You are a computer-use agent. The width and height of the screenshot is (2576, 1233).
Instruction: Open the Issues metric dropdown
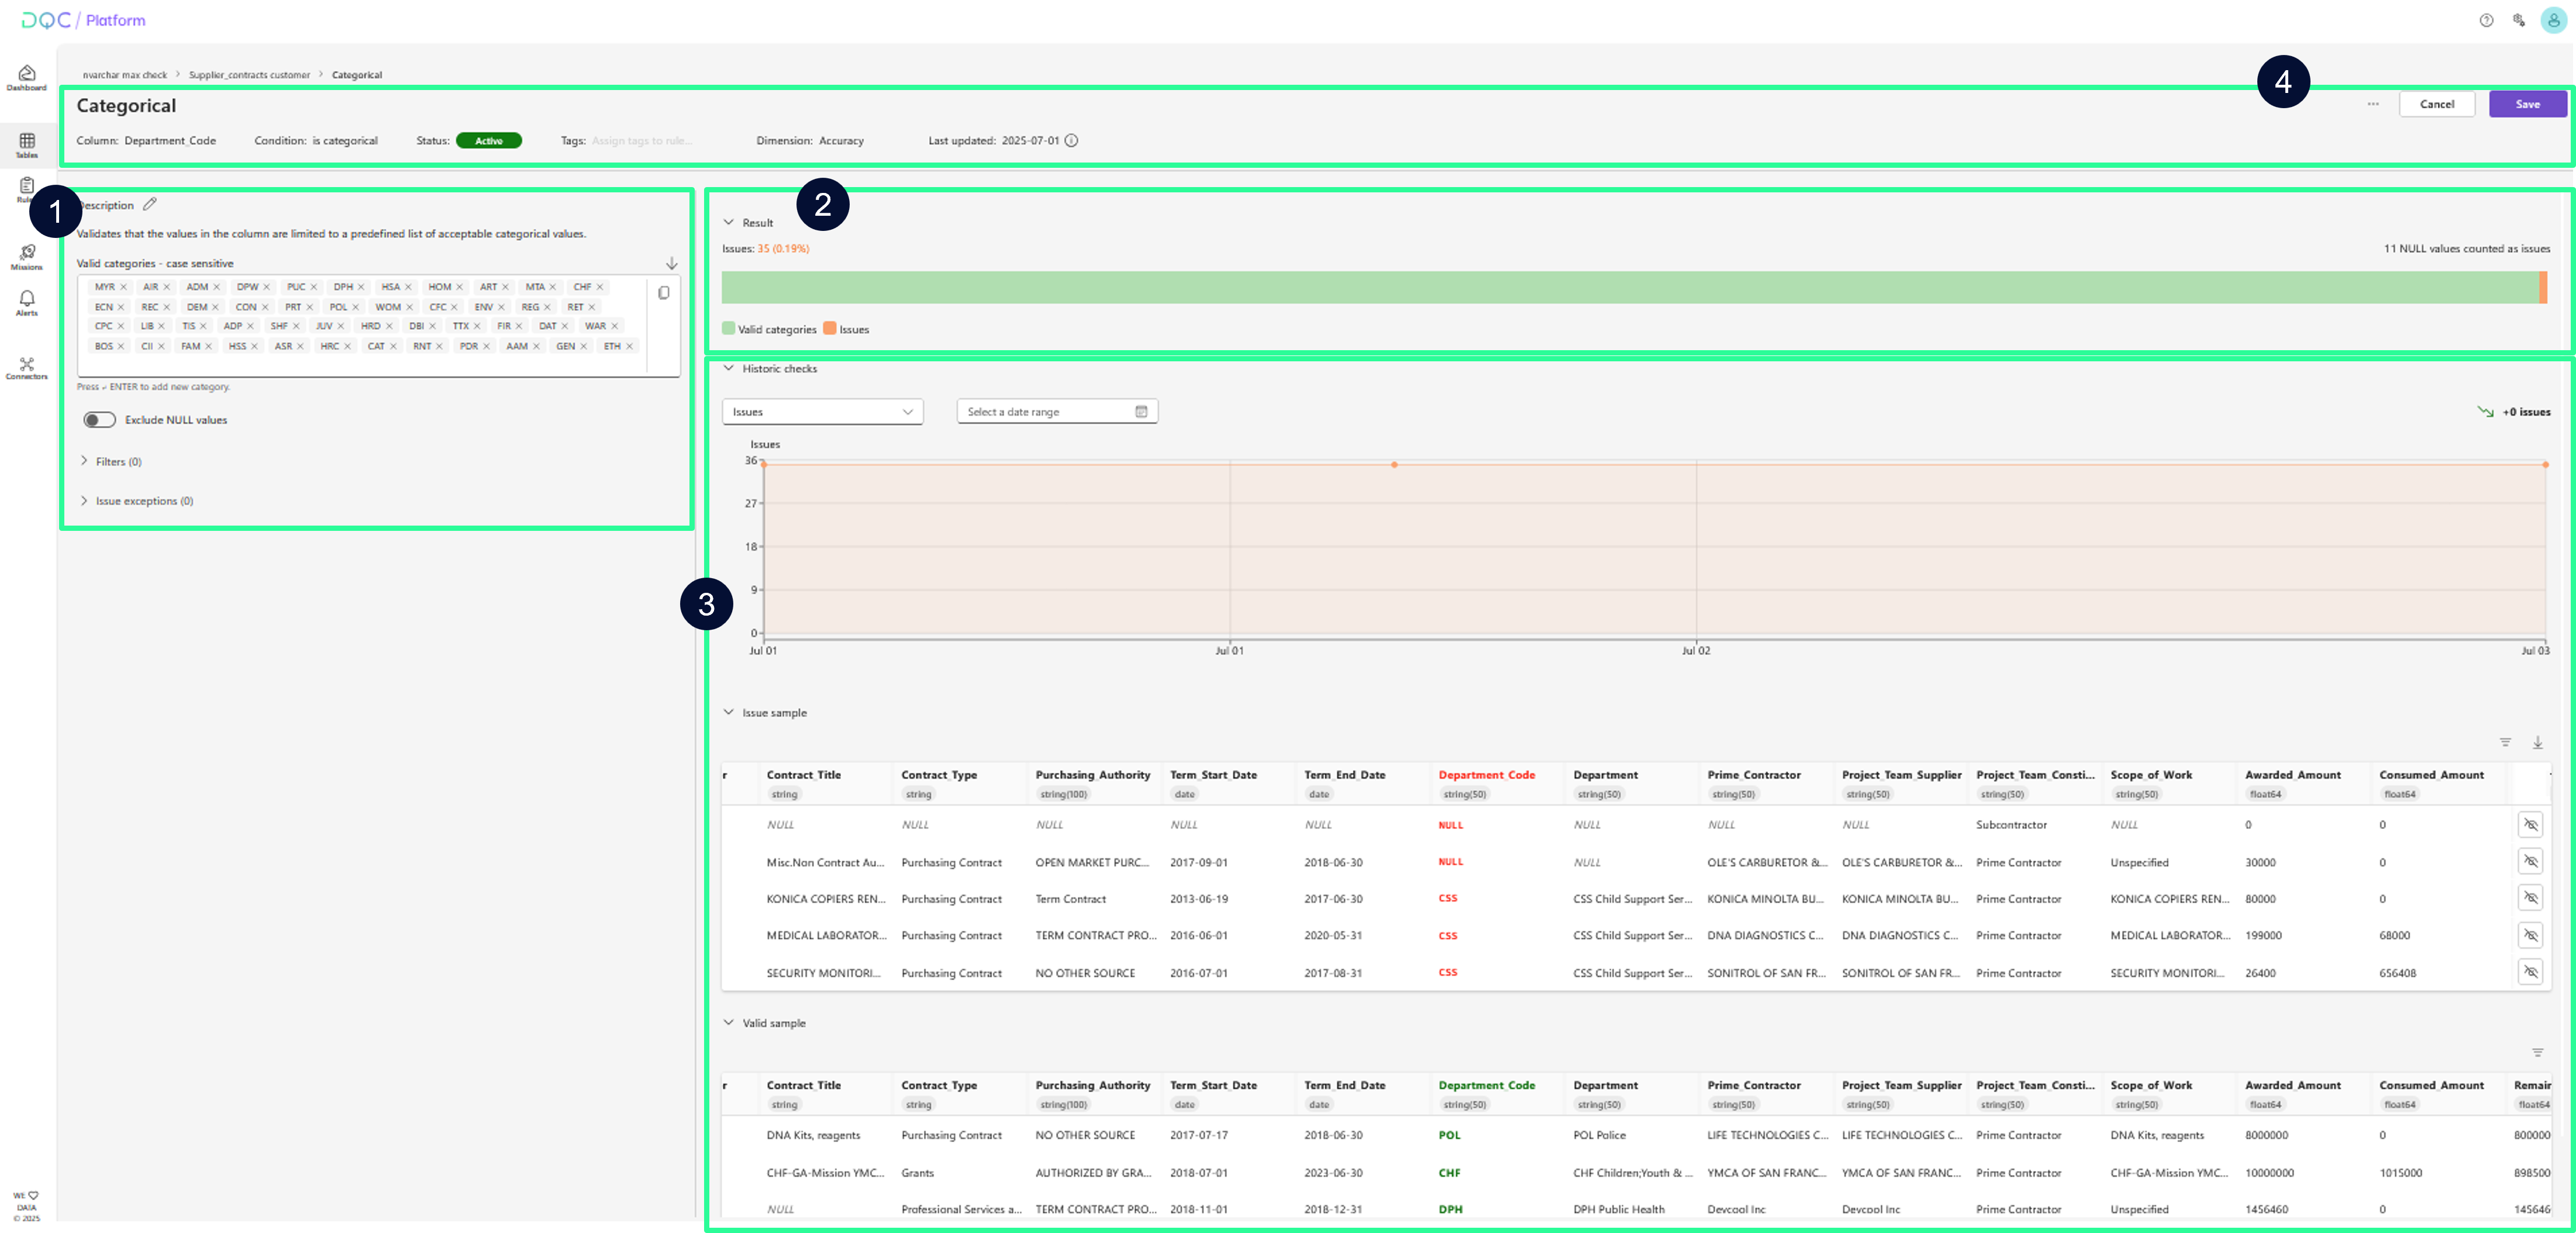[822, 412]
